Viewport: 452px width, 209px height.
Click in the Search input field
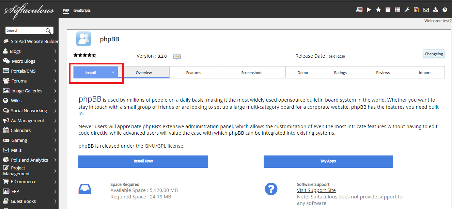(x=26, y=31)
